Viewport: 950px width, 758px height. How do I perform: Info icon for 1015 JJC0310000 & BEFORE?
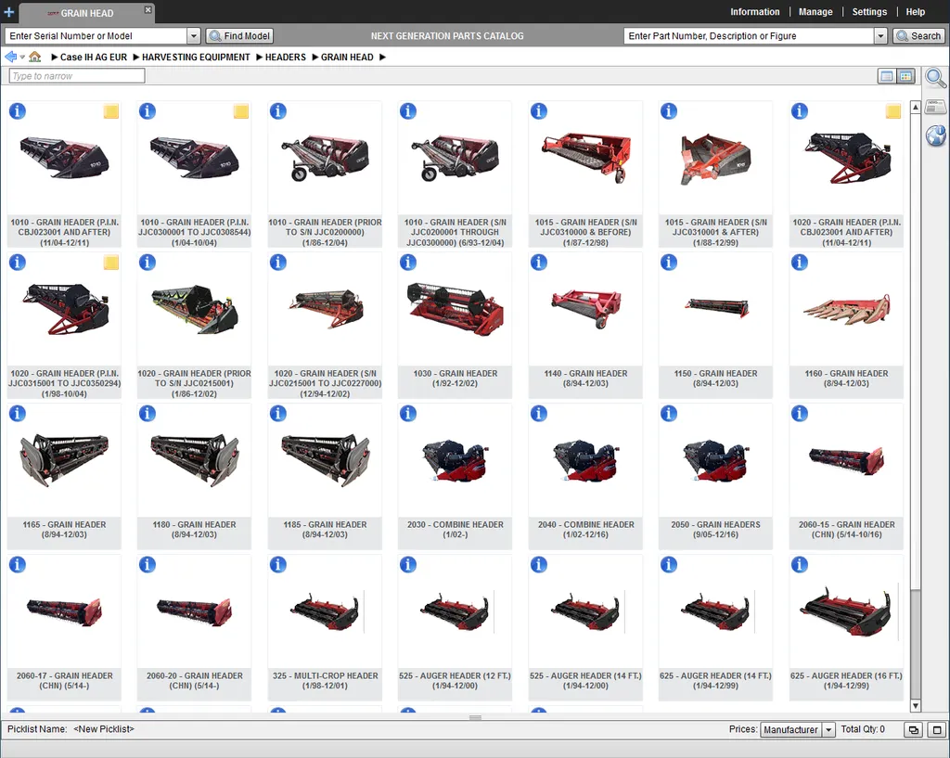coord(539,111)
